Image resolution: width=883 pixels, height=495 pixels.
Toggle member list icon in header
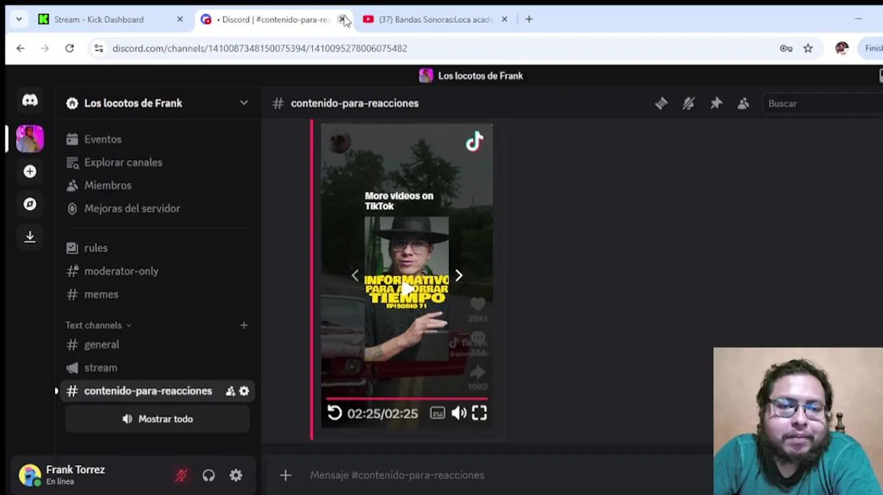point(743,103)
